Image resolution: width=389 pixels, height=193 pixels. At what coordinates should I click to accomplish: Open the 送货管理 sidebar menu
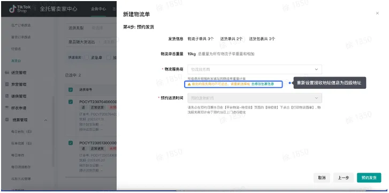point(19,73)
